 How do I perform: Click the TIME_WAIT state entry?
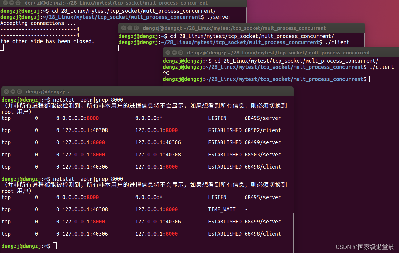pyautogui.click(x=222, y=209)
